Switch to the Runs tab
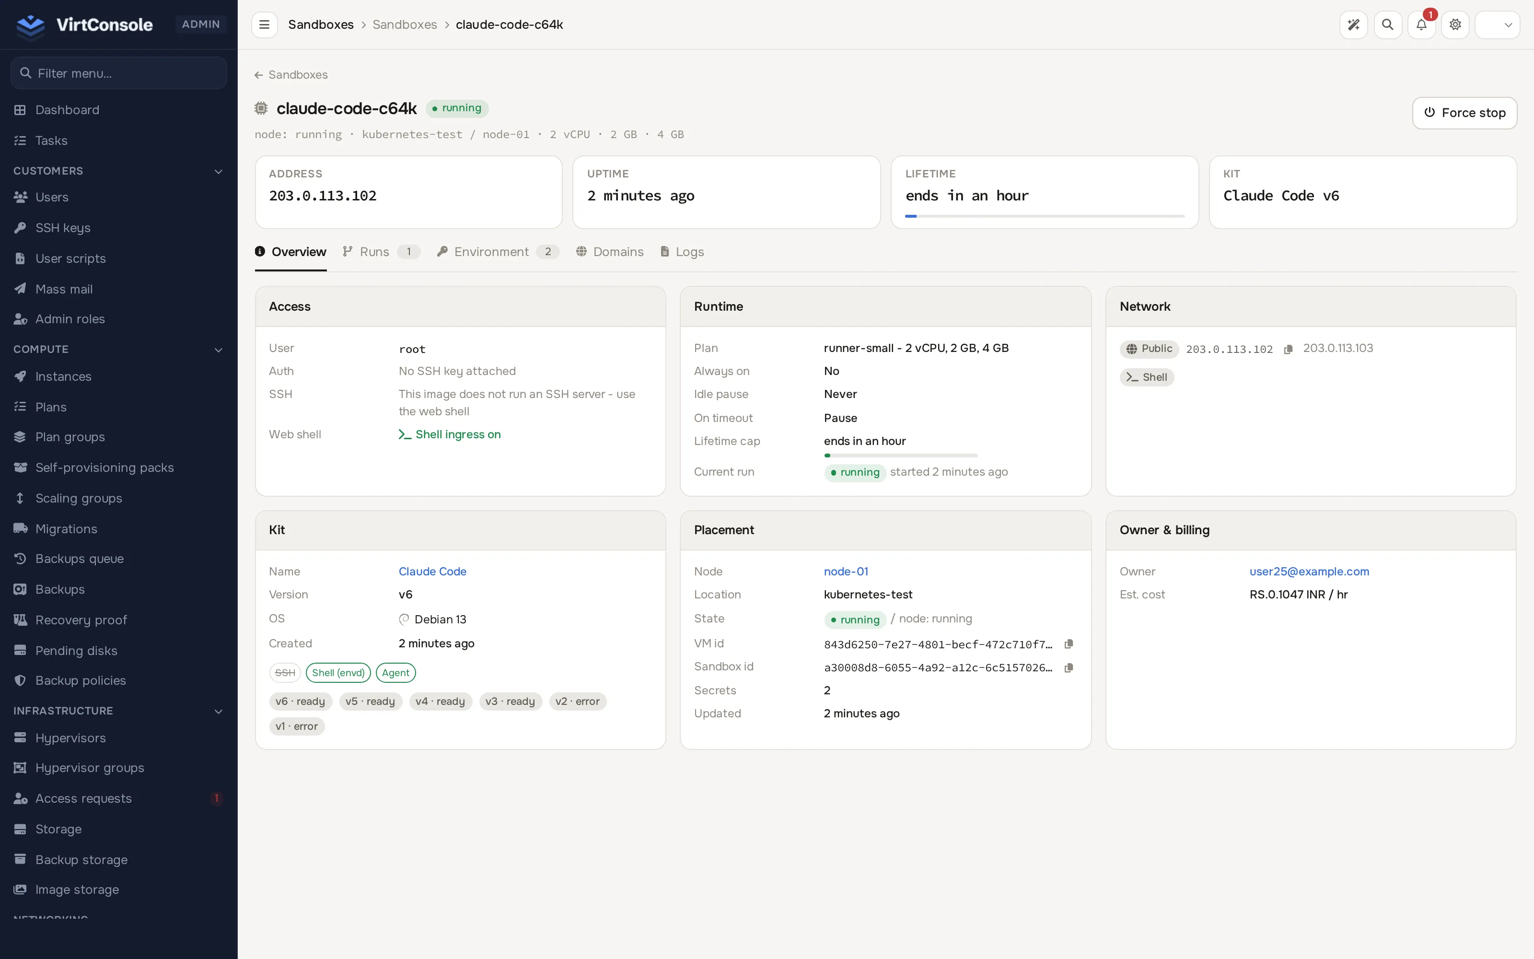Screen dimensions: 1534x959 click(x=381, y=252)
